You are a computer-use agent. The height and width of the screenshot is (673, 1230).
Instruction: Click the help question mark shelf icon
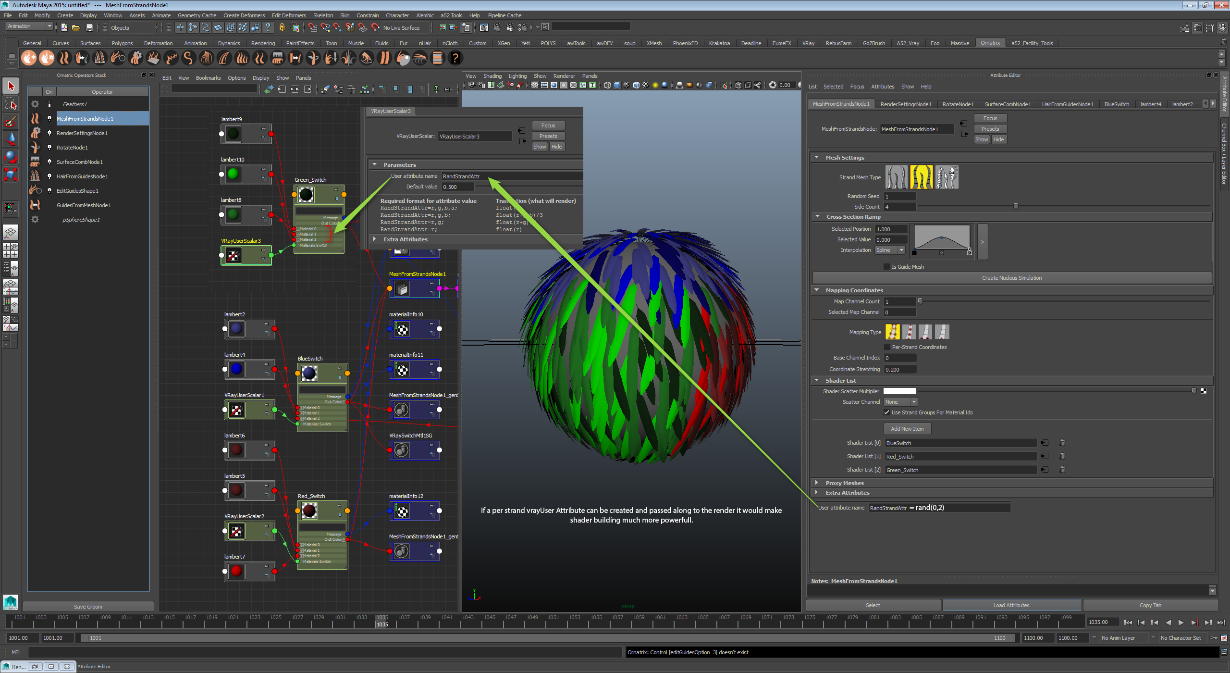pyautogui.click(x=455, y=58)
